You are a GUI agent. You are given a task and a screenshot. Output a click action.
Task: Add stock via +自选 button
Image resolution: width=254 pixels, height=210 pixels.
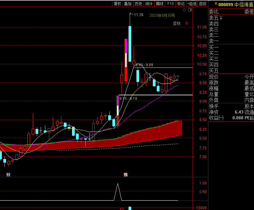[192, 4]
